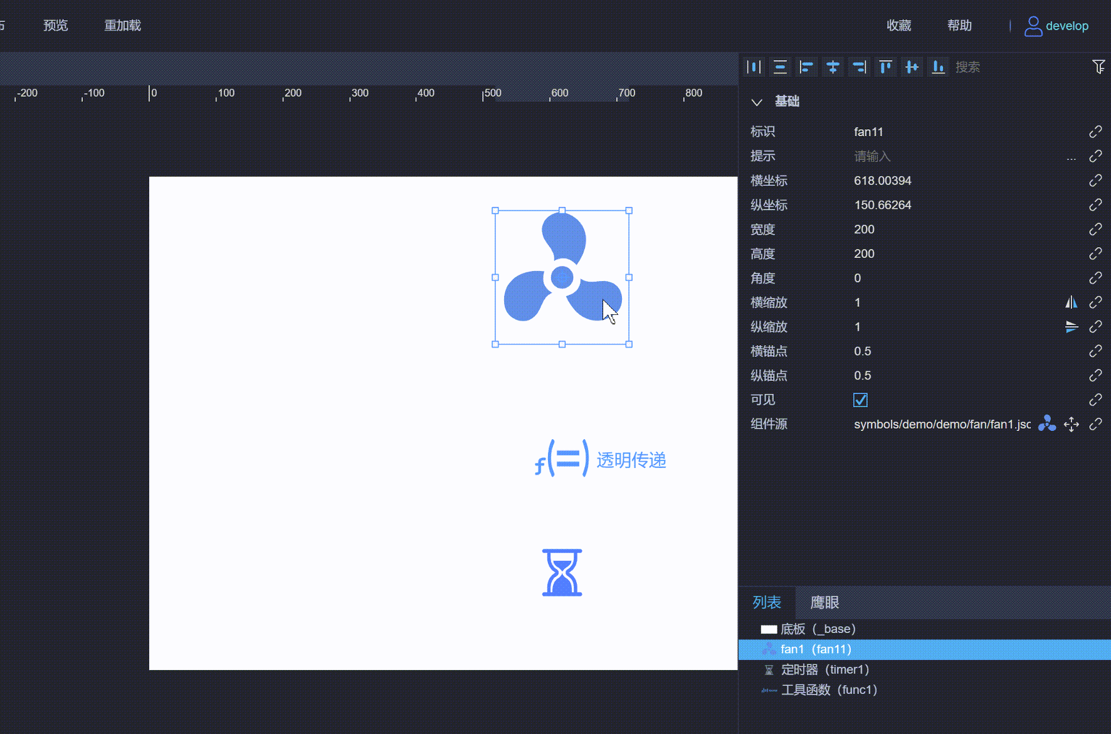Select 工具函数 (func1) in the list
Screen dimensions: 1111x734
(x=925, y=690)
